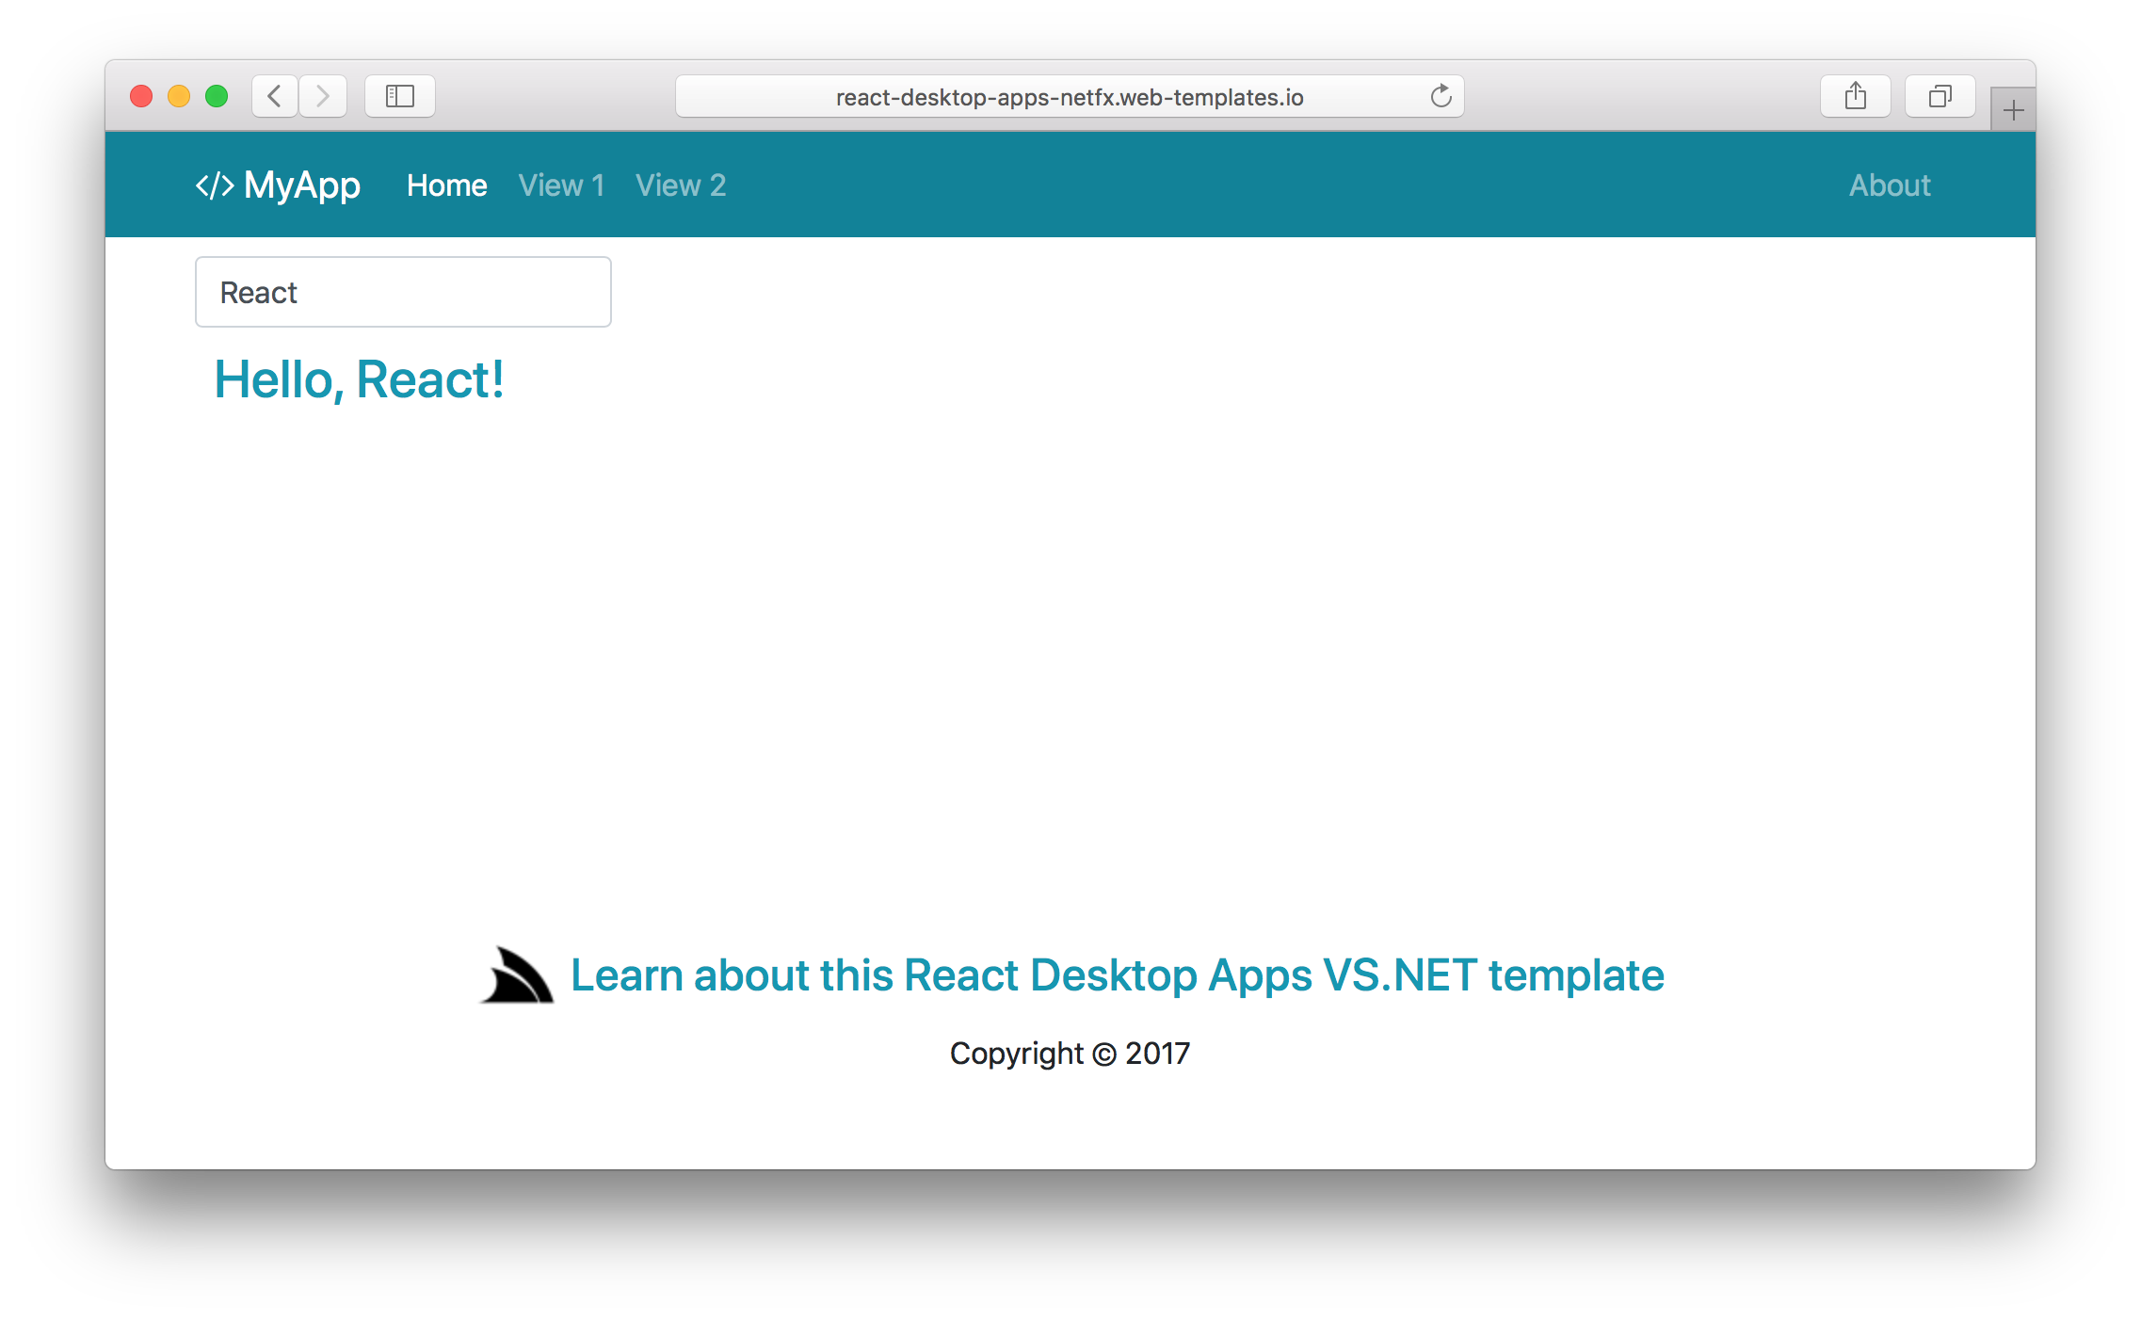
Task: Minimize window with yellow button
Action: coord(179,96)
